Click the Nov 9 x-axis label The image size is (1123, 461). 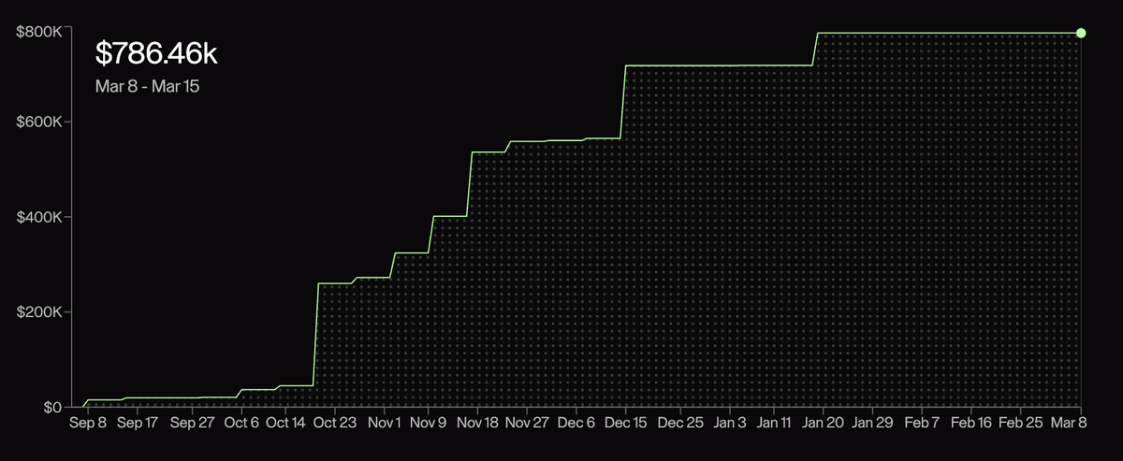428,423
